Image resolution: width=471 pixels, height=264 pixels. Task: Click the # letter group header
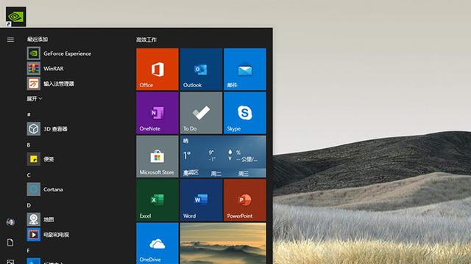(x=29, y=114)
